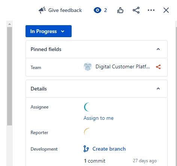Close the issue panel with X

pyautogui.click(x=166, y=10)
